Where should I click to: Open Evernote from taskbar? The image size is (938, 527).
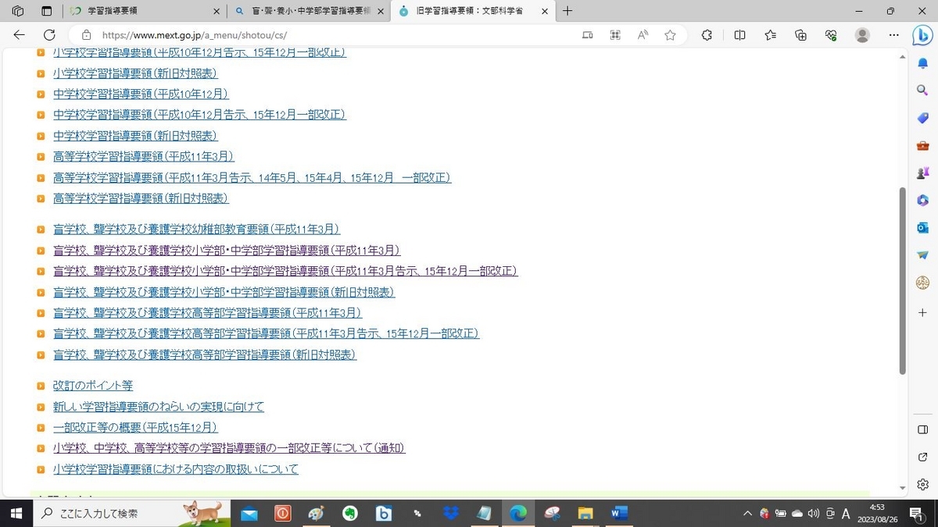click(350, 513)
